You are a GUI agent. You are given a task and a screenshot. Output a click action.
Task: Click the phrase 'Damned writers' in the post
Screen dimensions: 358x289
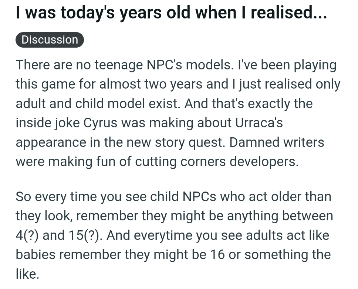(277, 142)
